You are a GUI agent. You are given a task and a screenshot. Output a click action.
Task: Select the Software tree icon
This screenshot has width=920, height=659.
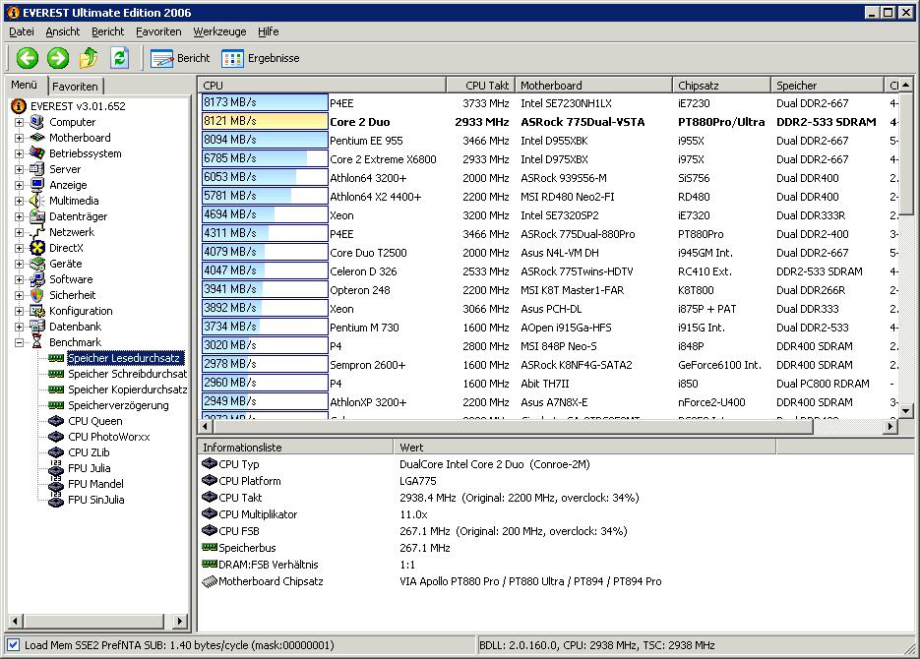[x=37, y=279]
